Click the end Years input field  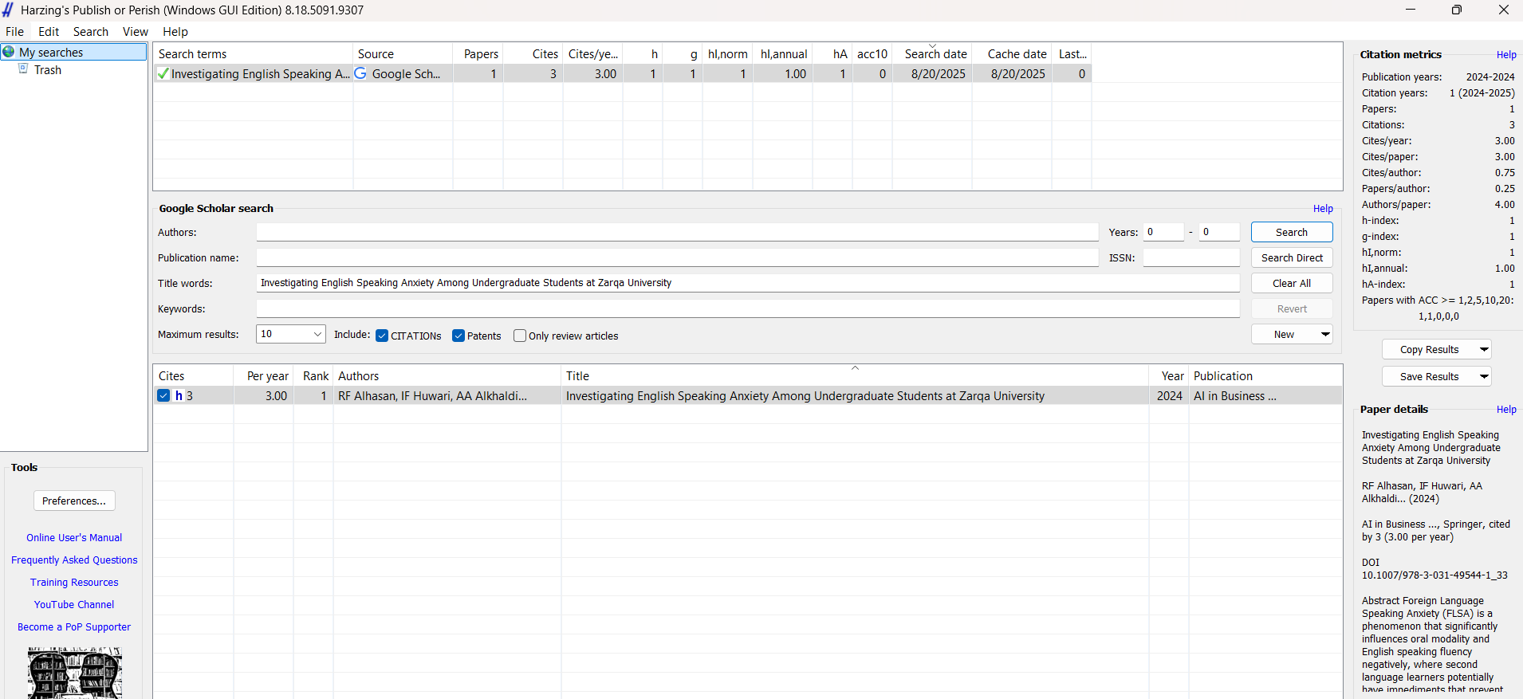point(1219,232)
